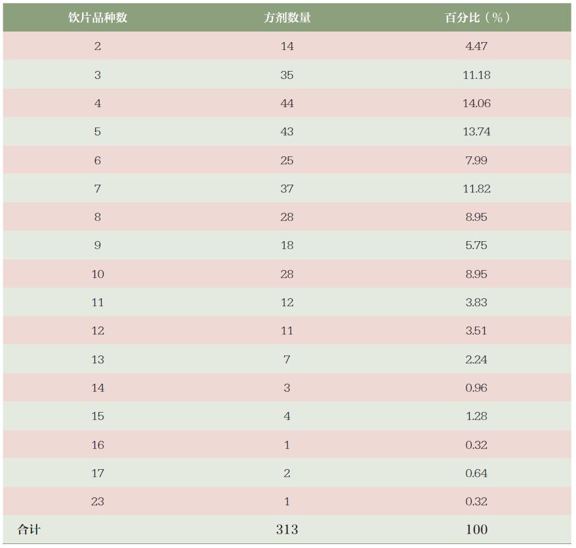Click the variety number 17 cell

click(98, 473)
